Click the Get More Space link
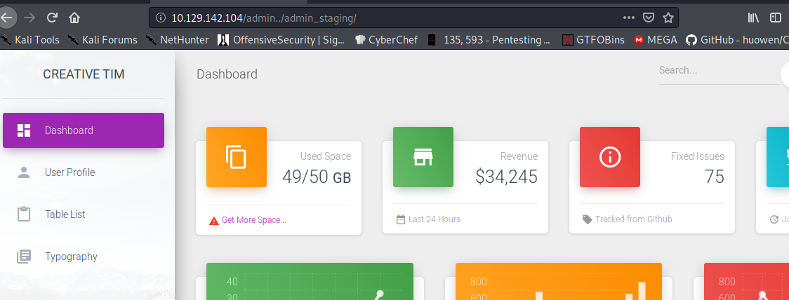 [x=253, y=220]
